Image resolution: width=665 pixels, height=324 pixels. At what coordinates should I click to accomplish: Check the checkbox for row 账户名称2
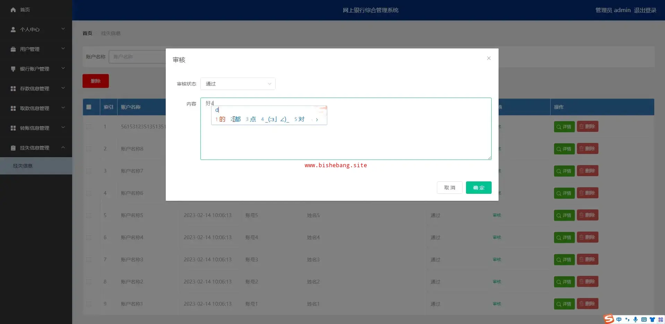[x=89, y=282]
